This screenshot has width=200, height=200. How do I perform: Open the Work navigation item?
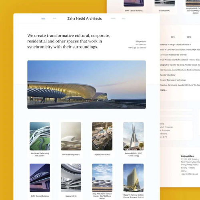55,18
